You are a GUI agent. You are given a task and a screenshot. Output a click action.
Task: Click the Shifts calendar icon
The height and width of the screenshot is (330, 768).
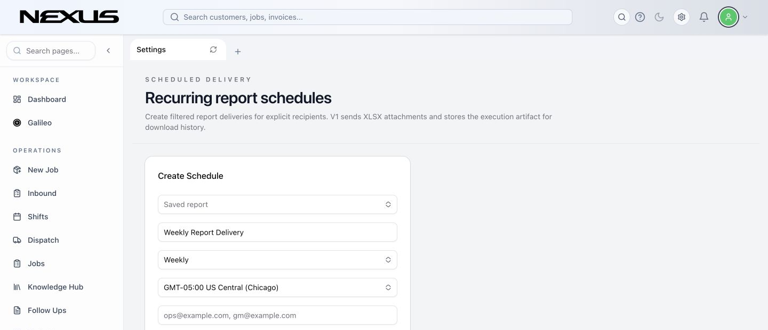17,217
